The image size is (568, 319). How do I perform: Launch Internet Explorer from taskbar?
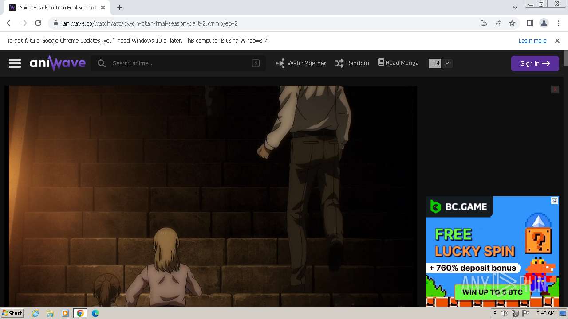pos(35,313)
